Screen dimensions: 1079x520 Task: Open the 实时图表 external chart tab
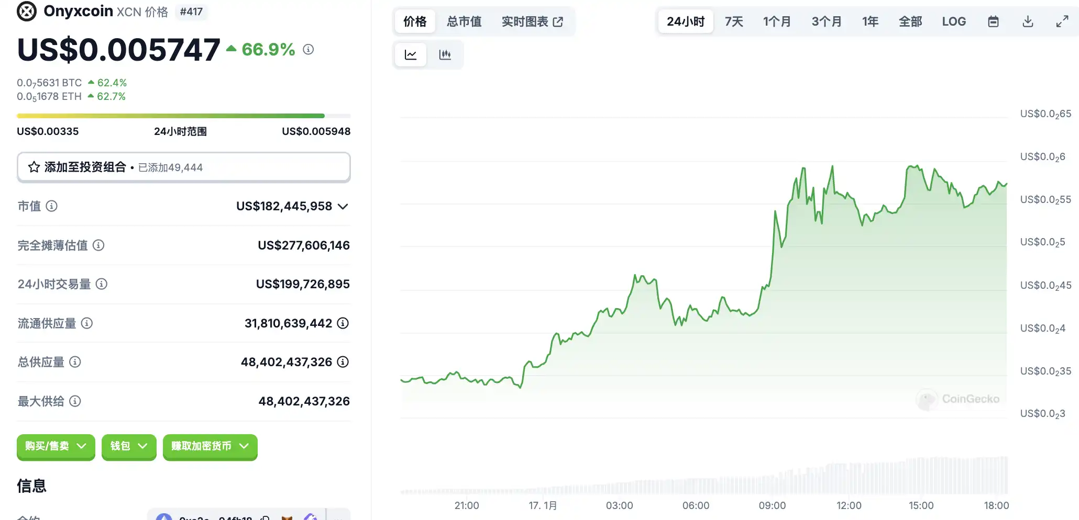point(532,21)
